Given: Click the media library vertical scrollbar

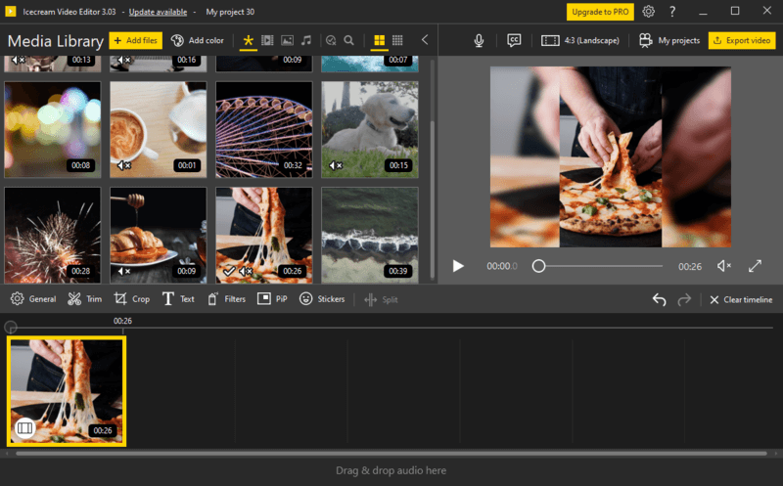Looking at the screenshot, I should (x=433, y=199).
